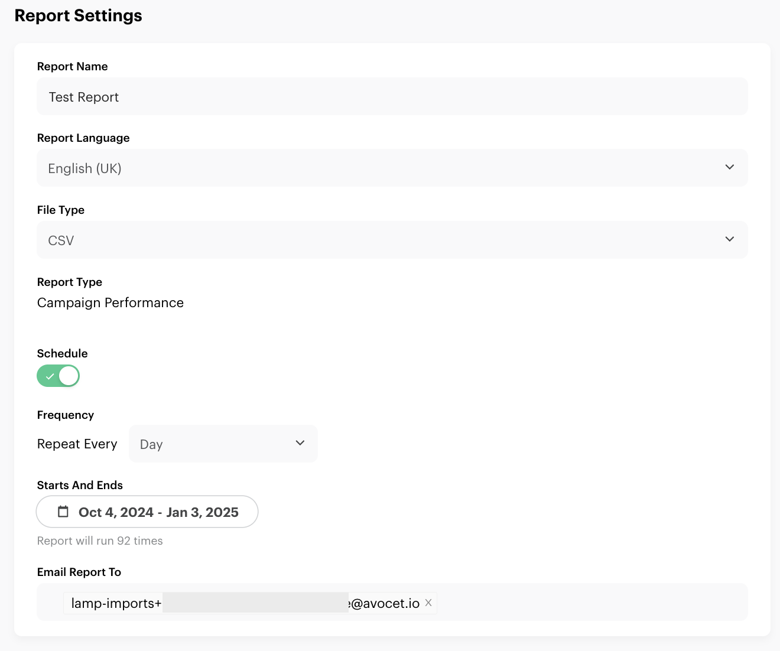Screen dimensions: 780x651
Task: Click the chevron arrow beside Day
Action: (300, 443)
